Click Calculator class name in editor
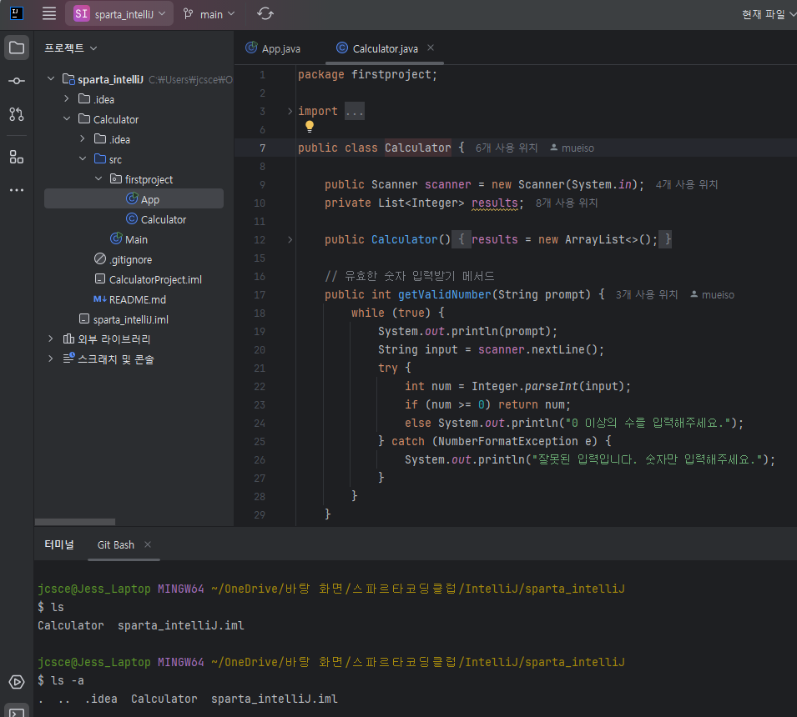797x717 pixels. tap(418, 148)
